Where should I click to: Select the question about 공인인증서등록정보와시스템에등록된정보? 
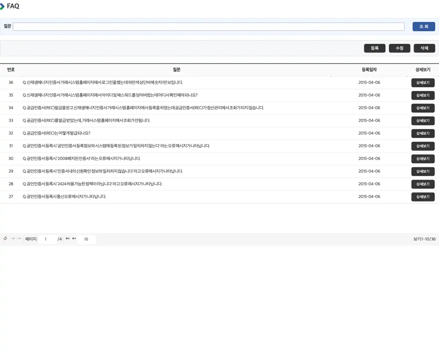tap(116, 146)
